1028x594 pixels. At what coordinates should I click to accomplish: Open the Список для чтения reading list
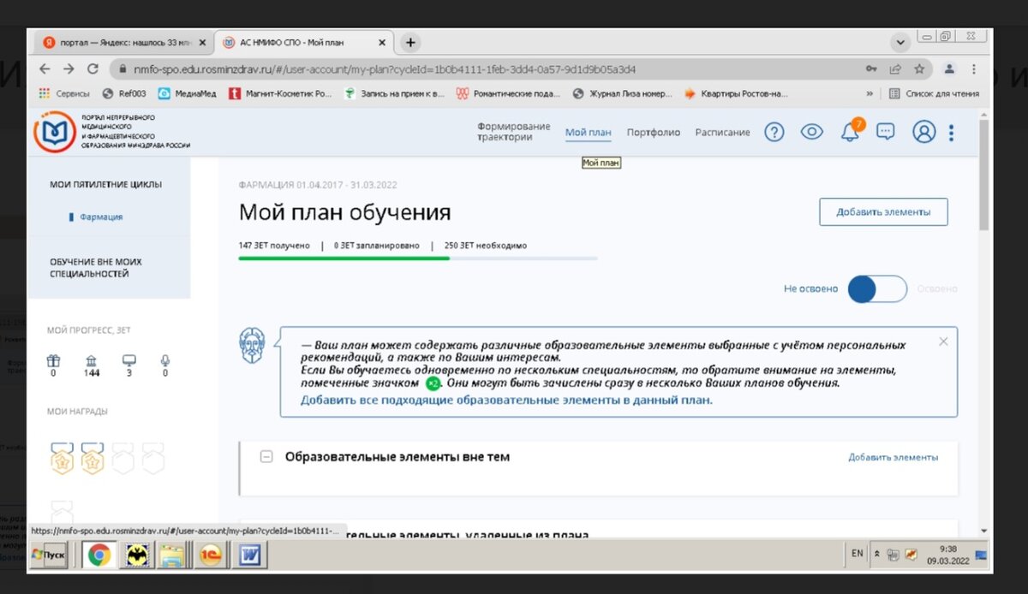pyautogui.click(x=933, y=93)
